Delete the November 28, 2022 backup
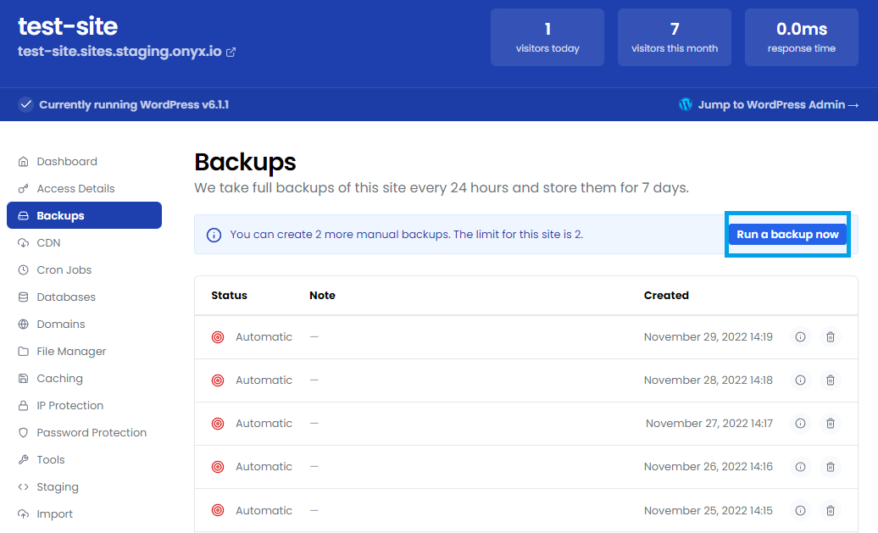The width and height of the screenshot is (878, 533). (x=831, y=380)
